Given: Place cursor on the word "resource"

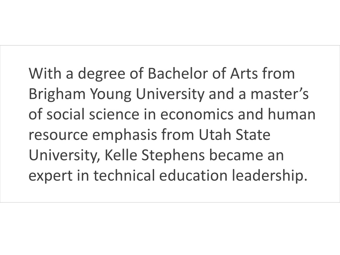Looking at the screenshot, I should [x=58, y=136].
